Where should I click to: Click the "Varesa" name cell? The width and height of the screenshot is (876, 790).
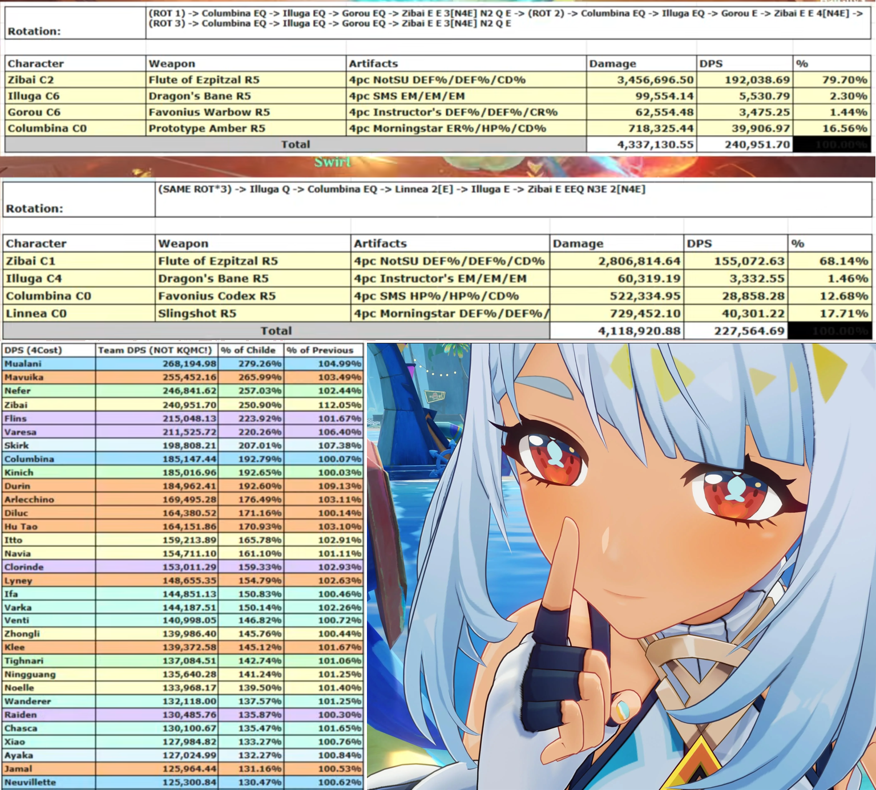click(49, 432)
